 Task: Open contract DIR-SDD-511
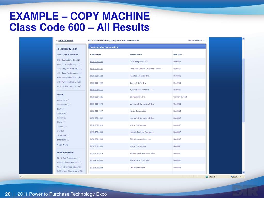pyautogui.click(x=96, y=90)
